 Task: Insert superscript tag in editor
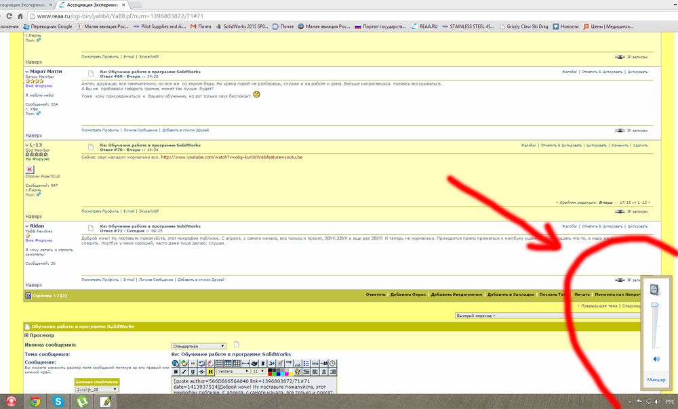click(x=289, y=363)
